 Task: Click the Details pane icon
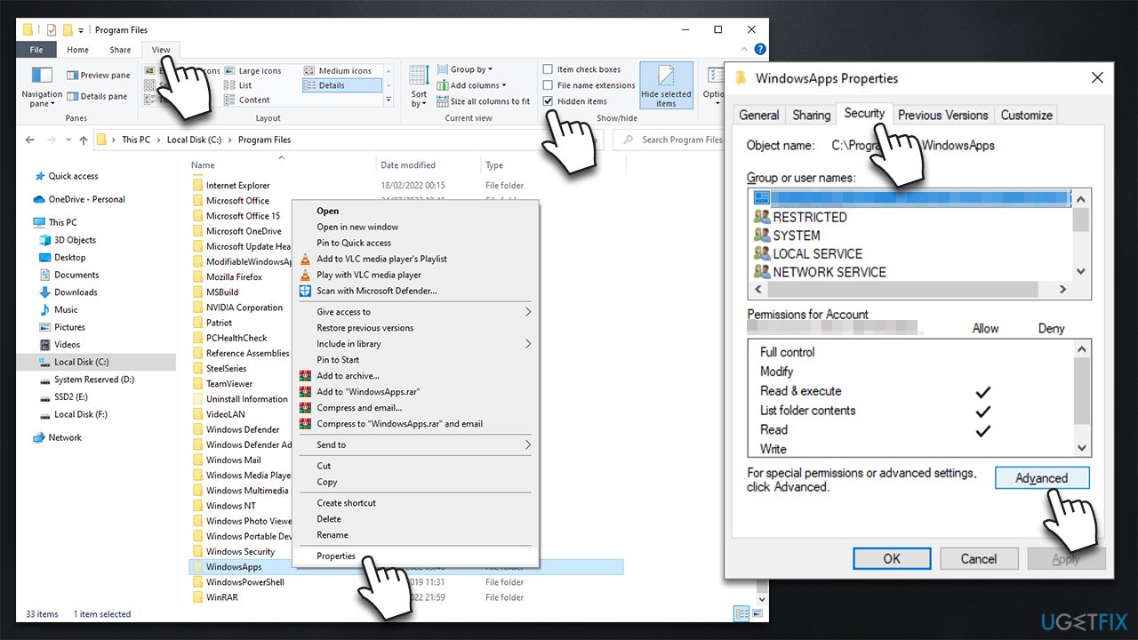98,96
